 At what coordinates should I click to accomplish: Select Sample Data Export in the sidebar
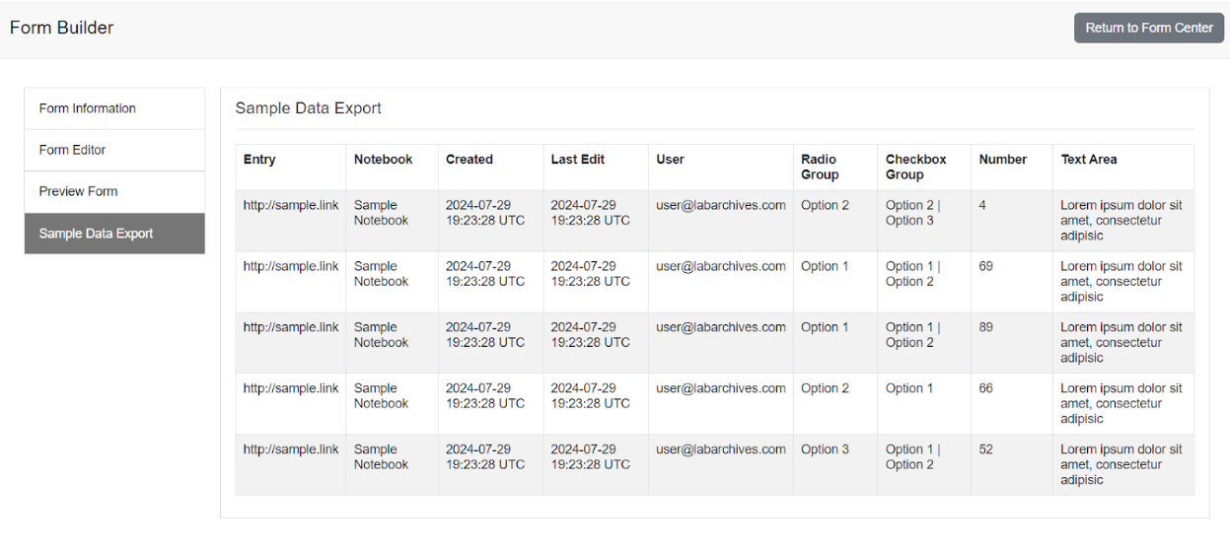tap(96, 234)
